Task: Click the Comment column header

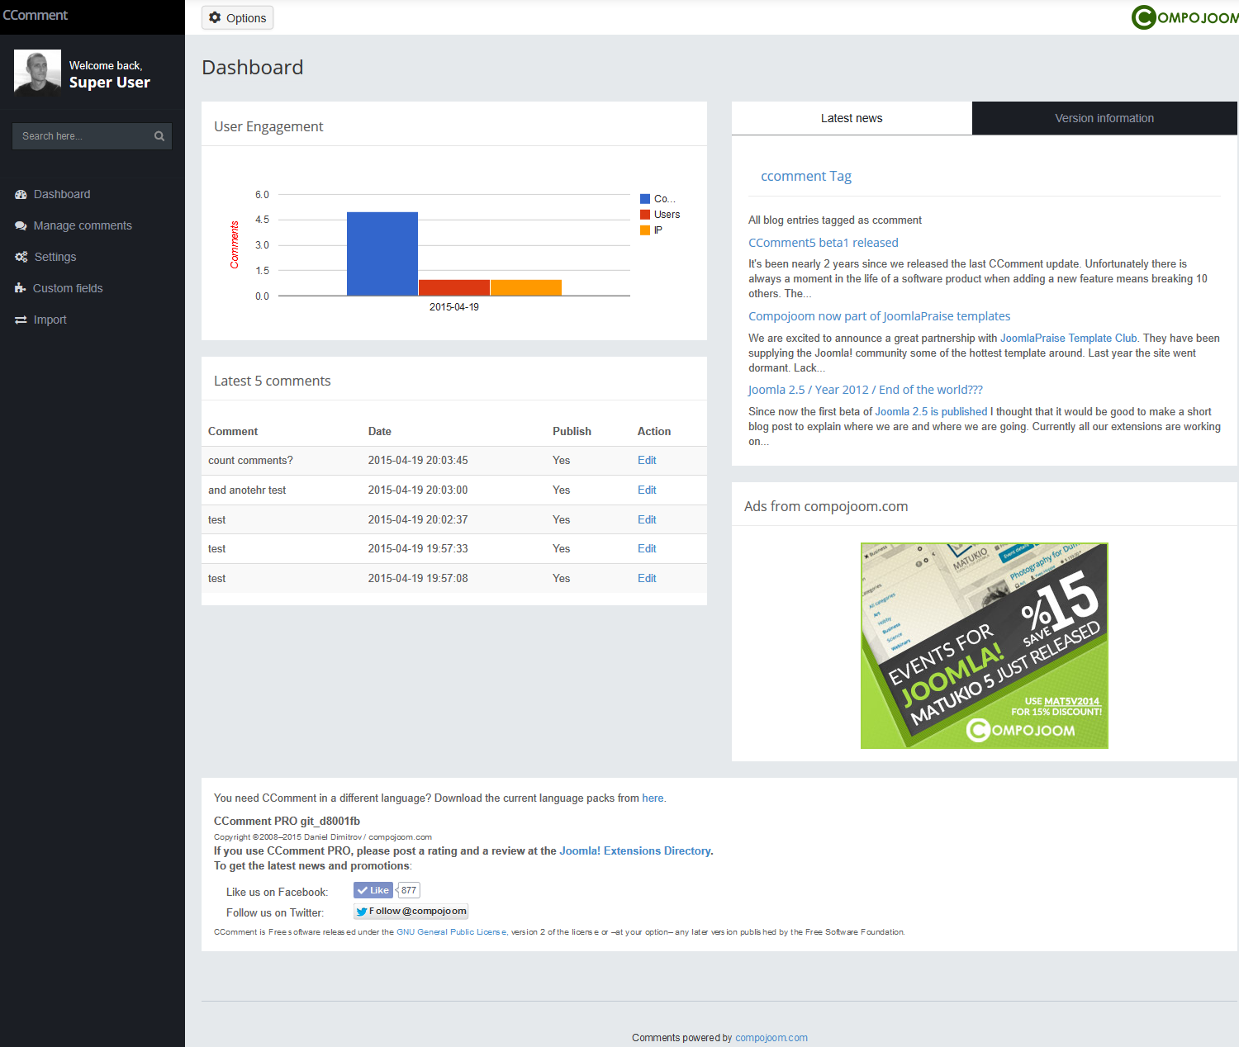Action: click(233, 432)
